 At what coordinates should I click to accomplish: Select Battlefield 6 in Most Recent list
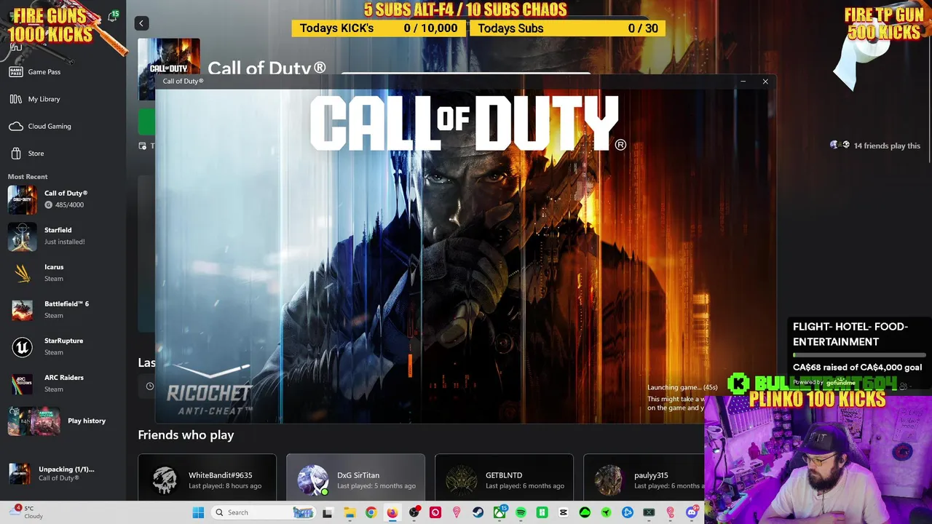63,310
